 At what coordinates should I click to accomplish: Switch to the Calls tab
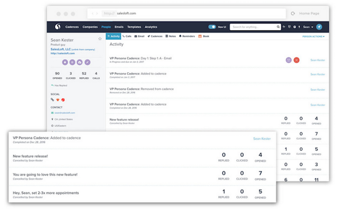tap(127, 36)
